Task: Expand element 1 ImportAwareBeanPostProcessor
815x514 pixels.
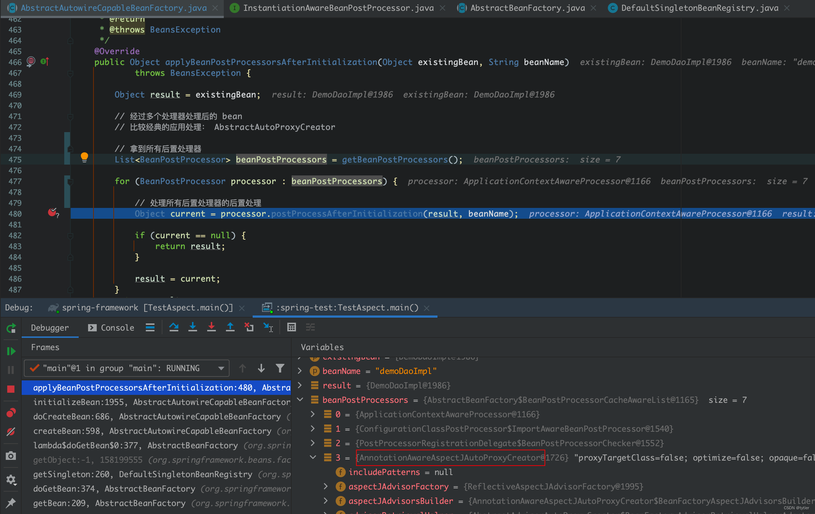Action: 313,428
